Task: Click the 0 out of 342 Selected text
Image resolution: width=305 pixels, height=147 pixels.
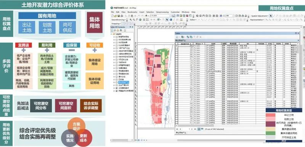Action: coord(215,129)
